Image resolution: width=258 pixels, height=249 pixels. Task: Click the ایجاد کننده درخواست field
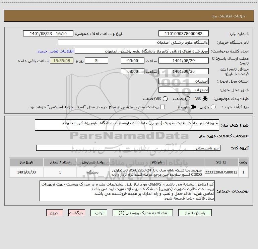142,51
